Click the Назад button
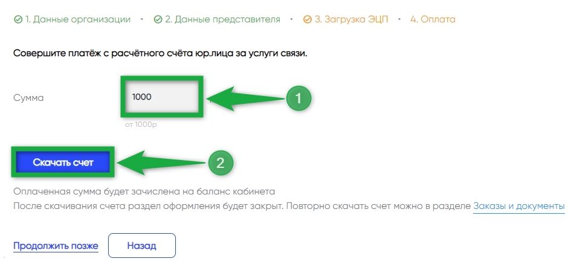Image resolution: width=574 pixels, height=273 pixels. [x=141, y=246]
